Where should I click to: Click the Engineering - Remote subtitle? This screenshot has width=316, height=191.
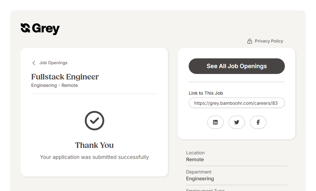[x=55, y=85]
